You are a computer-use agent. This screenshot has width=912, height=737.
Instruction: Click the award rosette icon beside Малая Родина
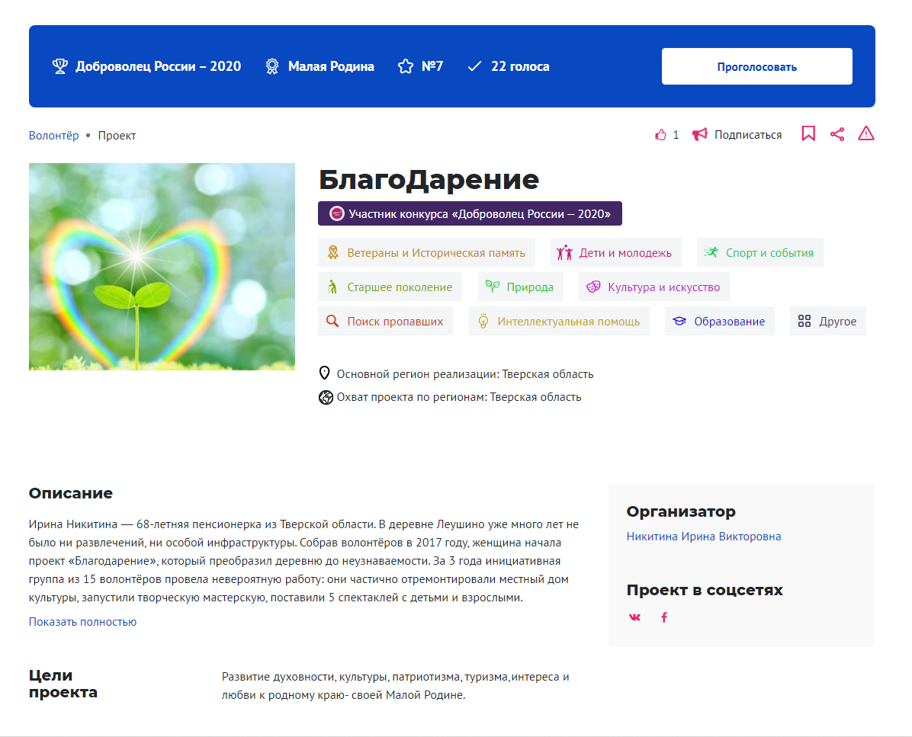coord(272,66)
